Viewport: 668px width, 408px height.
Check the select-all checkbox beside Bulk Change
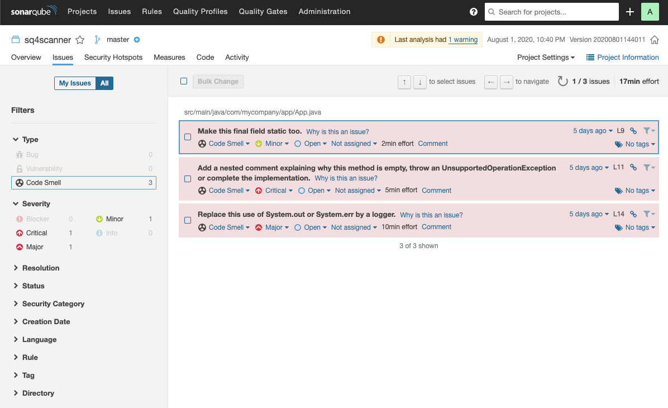[184, 82]
